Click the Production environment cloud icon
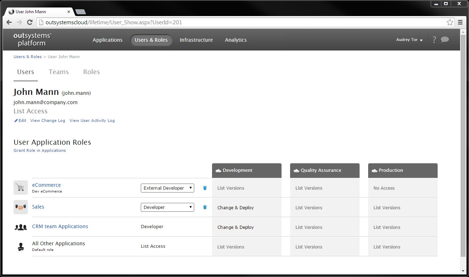 375,170
